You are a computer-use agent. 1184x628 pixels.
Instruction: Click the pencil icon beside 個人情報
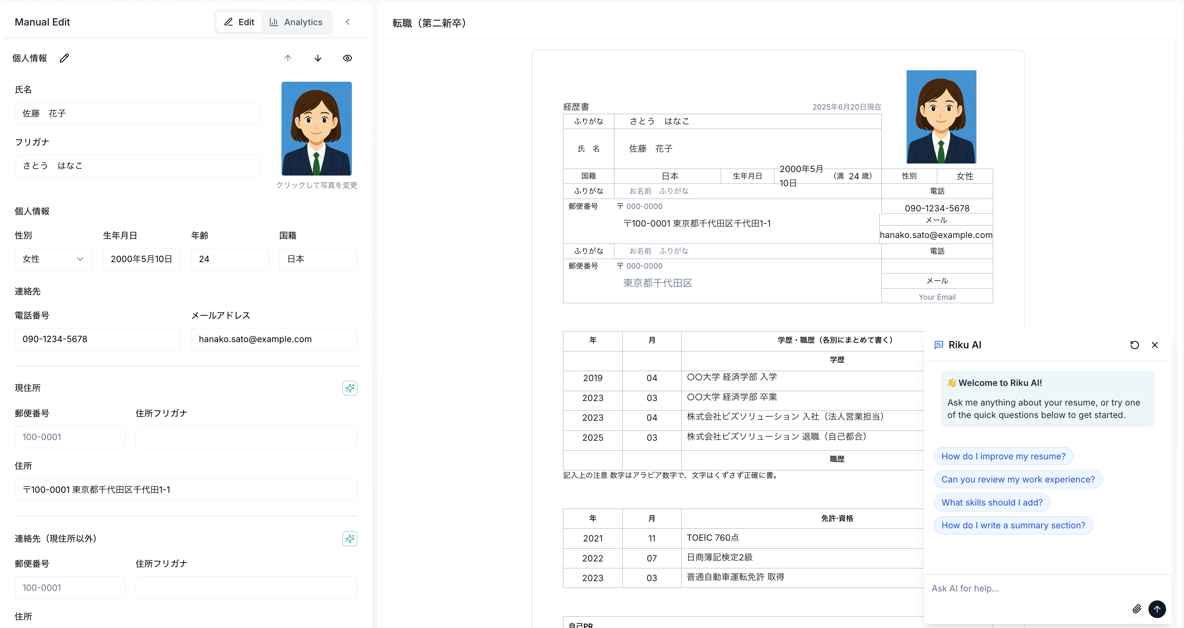point(65,58)
